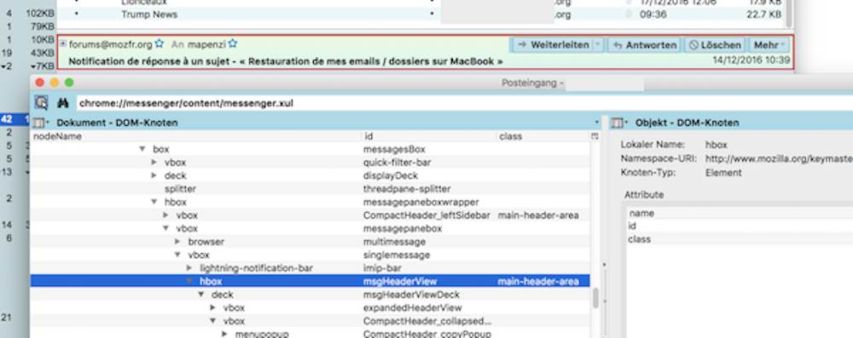This screenshot has width=853, height=338.
Task: Click the Weiterleiten button
Action: 552,45
